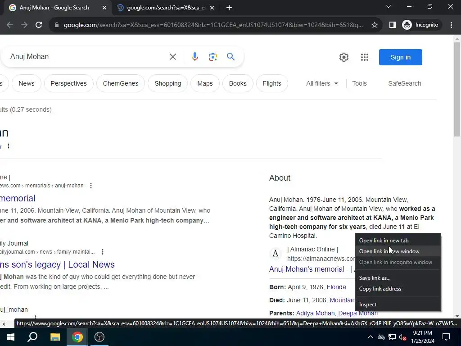Open Google Lens image search icon
The width and height of the screenshot is (461, 346).
point(213,57)
